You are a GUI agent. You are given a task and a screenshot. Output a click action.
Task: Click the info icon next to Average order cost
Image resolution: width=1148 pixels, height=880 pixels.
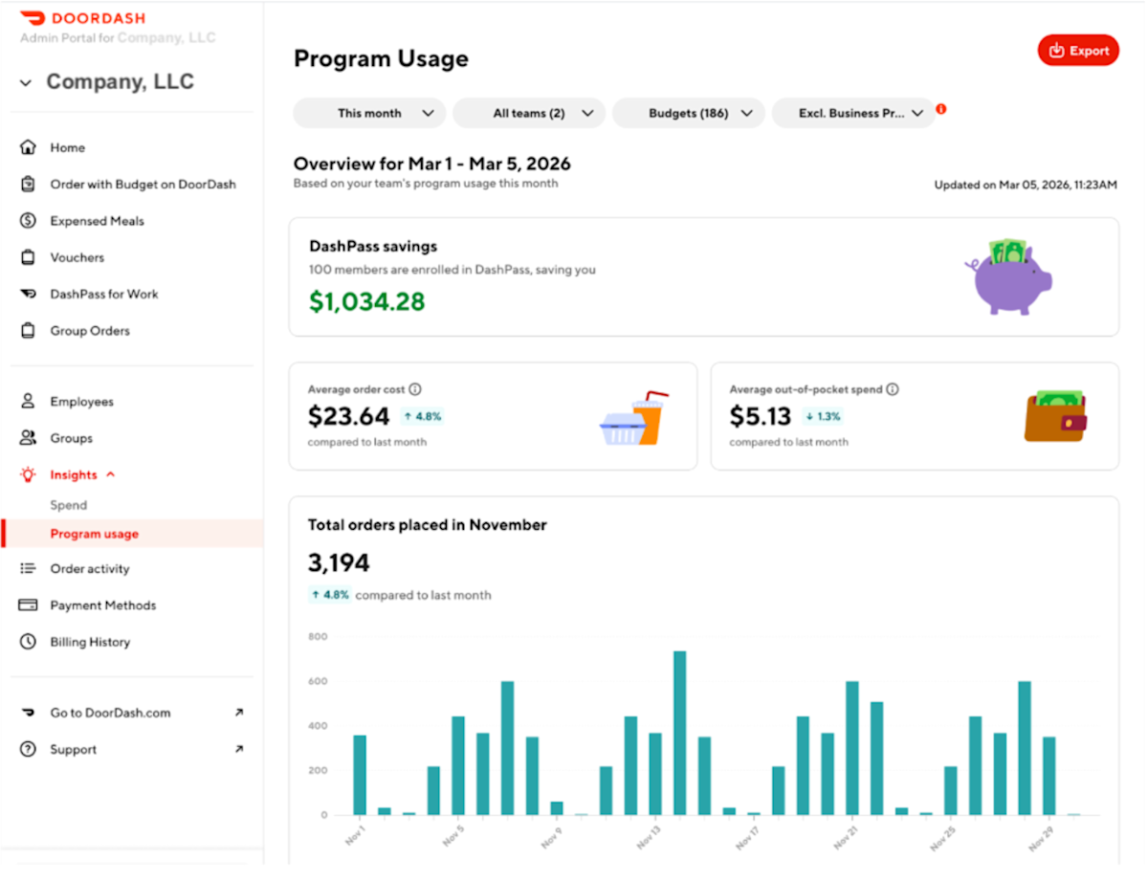tap(414, 389)
